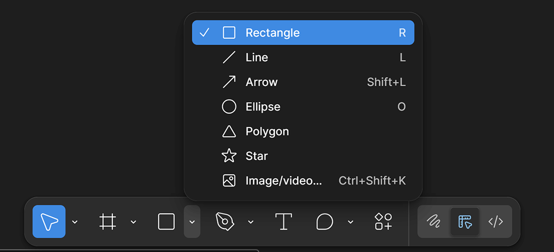This screenshot has width=554, height=252.
Task: Select the Pen tool icon
Action: pos(225,221)
